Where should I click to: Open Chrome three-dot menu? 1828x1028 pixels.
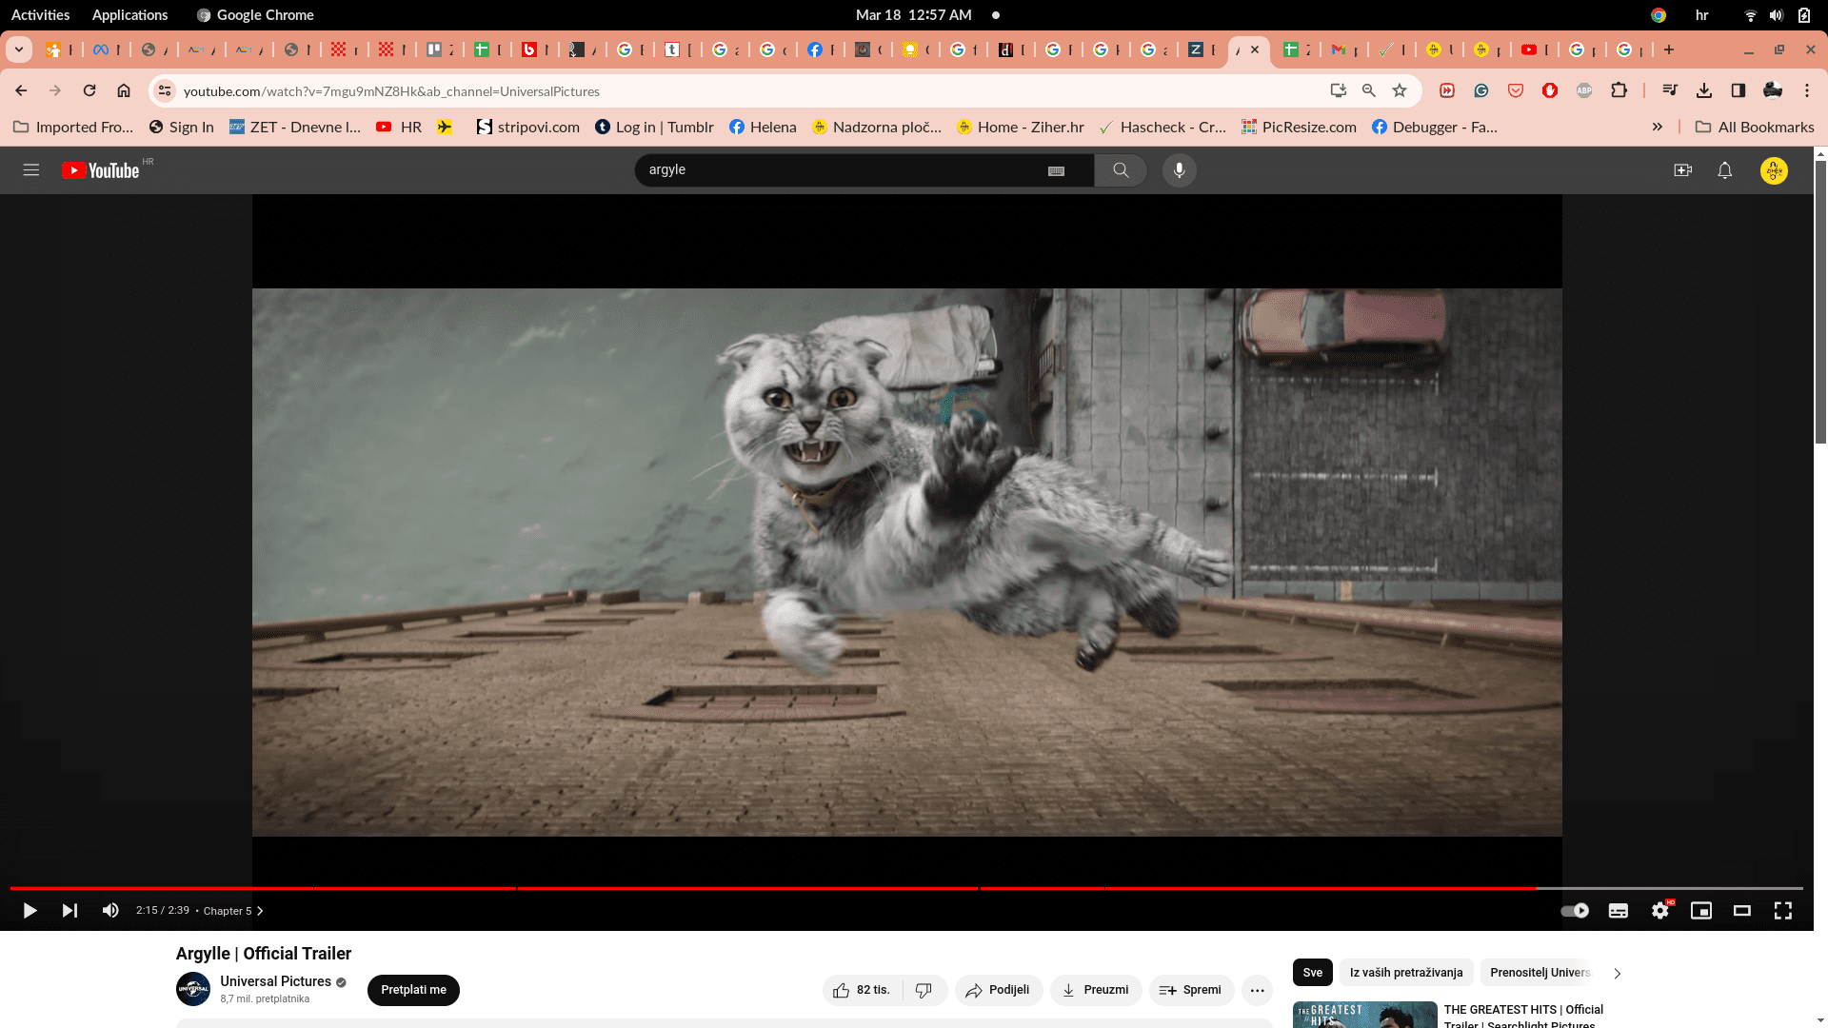tap(1807, 90)
